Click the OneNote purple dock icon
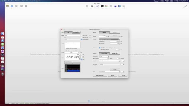Screen dimensions: 189x106 [3, 51]
